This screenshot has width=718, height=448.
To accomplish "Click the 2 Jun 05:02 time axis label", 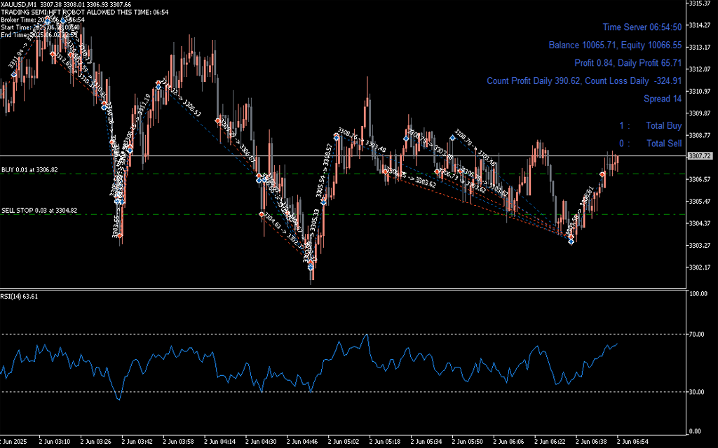I will [342, 442].
